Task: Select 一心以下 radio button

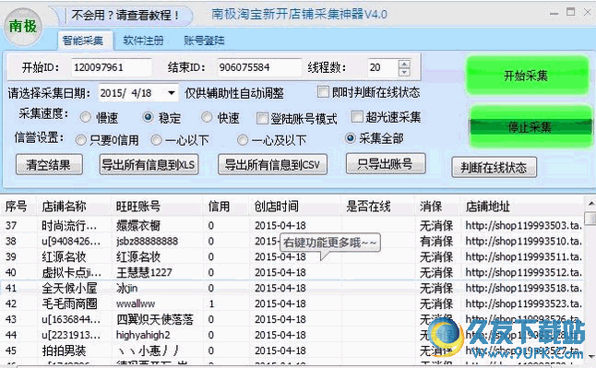Action: tap(156, 140)
